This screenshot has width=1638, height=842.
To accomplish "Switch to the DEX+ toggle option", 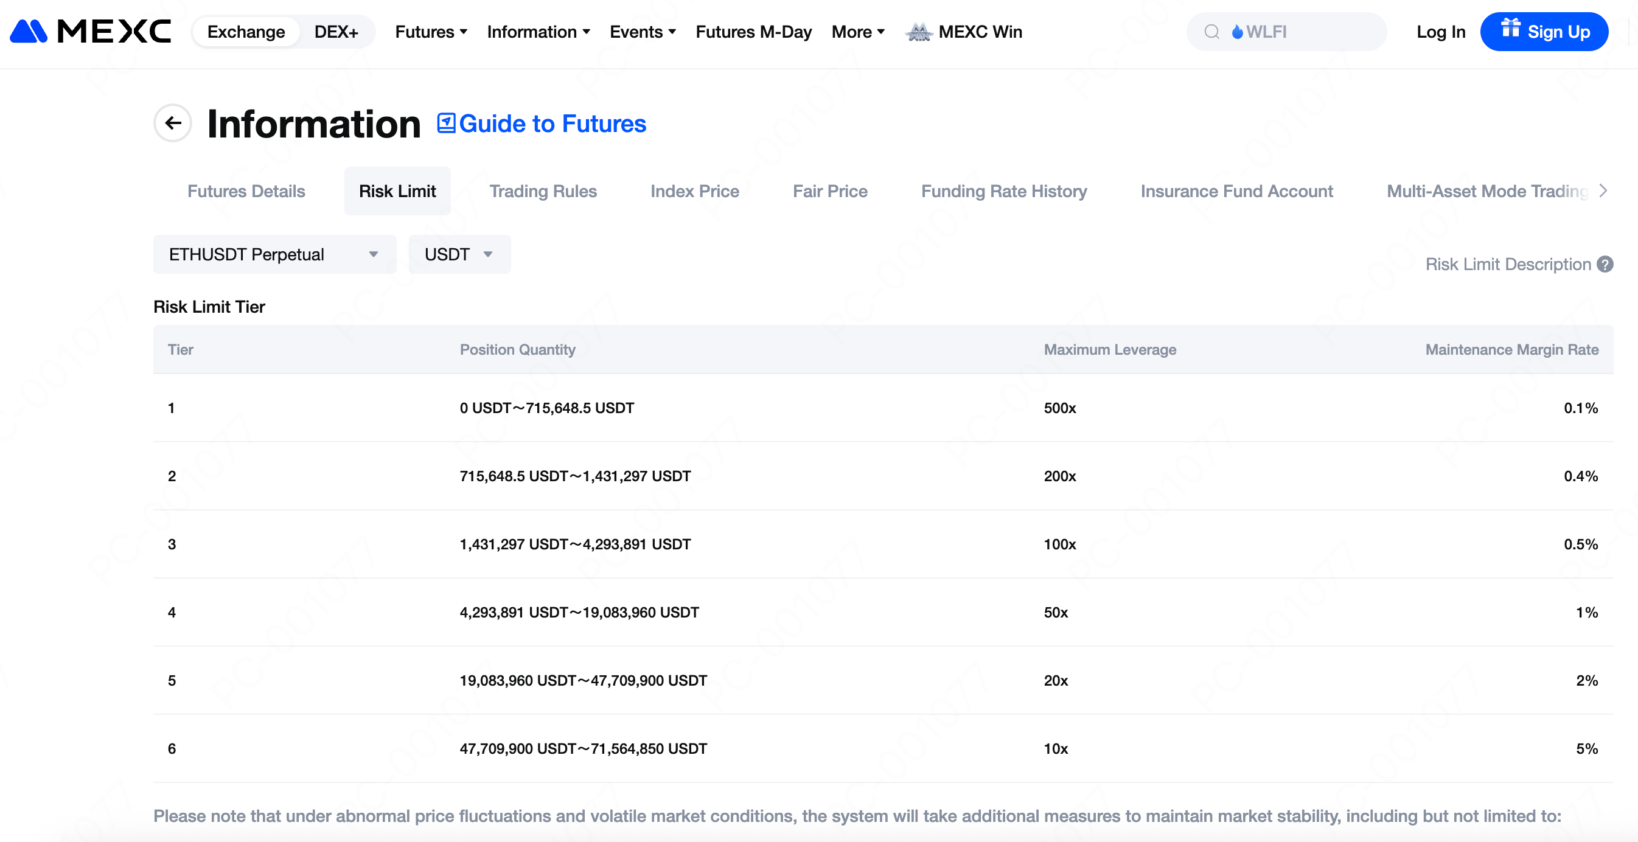I will pos(336,32).
